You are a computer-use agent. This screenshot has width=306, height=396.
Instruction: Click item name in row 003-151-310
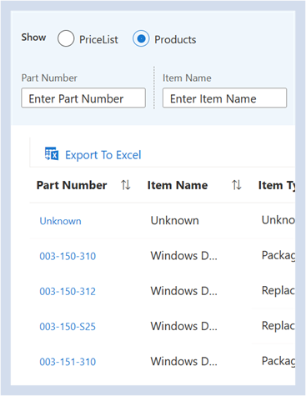click(184, 362)
